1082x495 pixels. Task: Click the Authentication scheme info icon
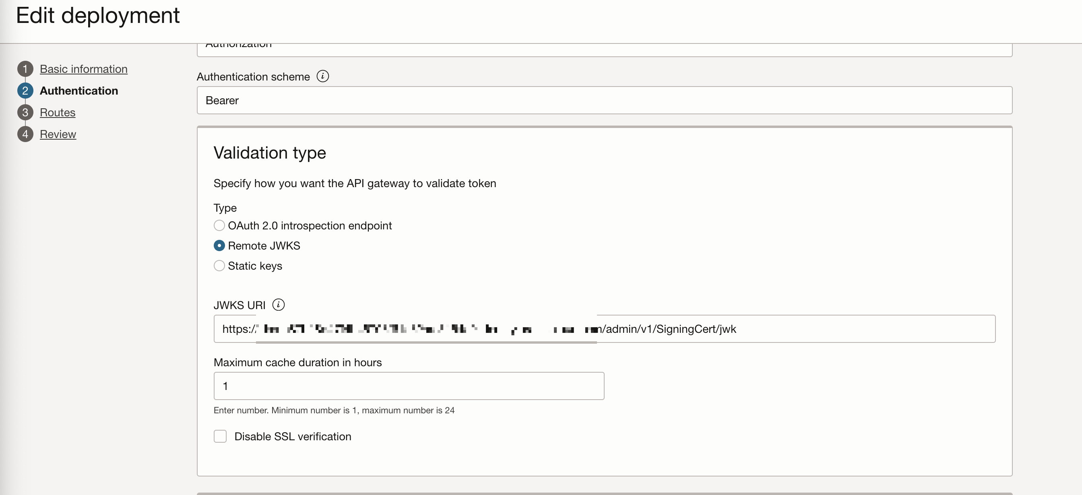click(x=322, y=76)
